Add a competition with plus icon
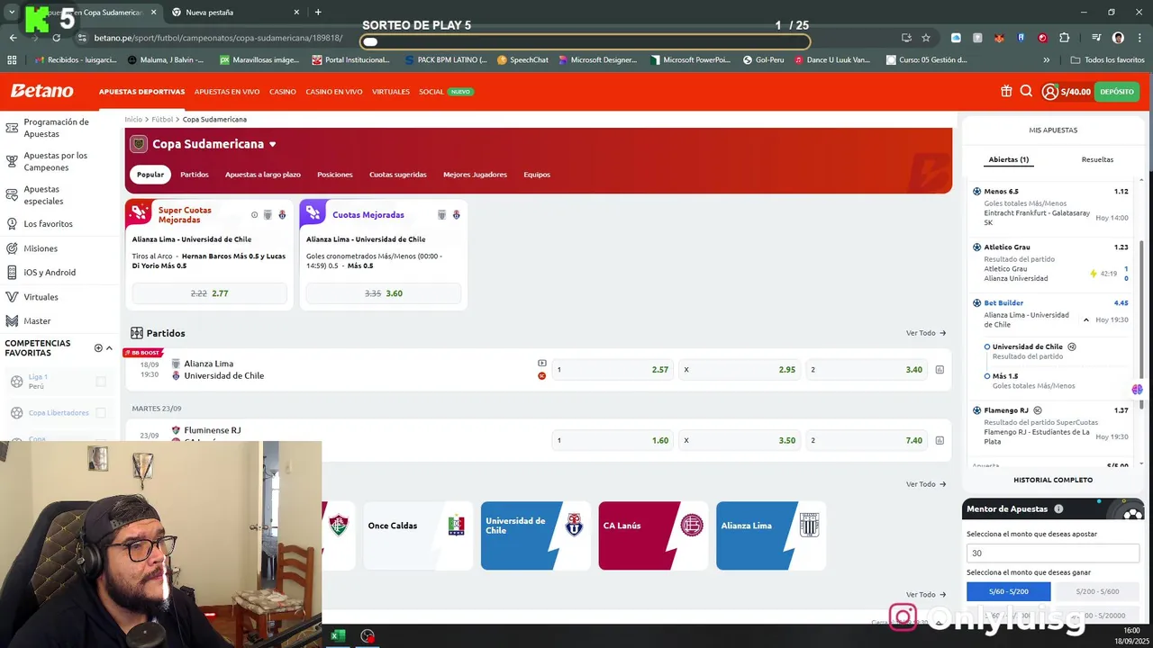1153x648 pixels. (x=98, y=347)
